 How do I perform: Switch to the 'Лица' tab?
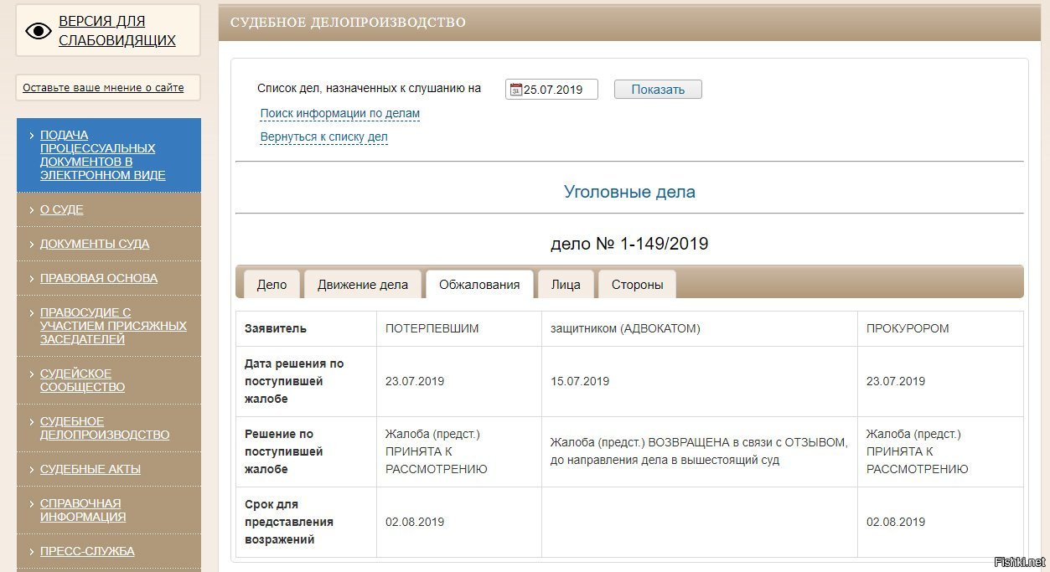pos(566,285)
